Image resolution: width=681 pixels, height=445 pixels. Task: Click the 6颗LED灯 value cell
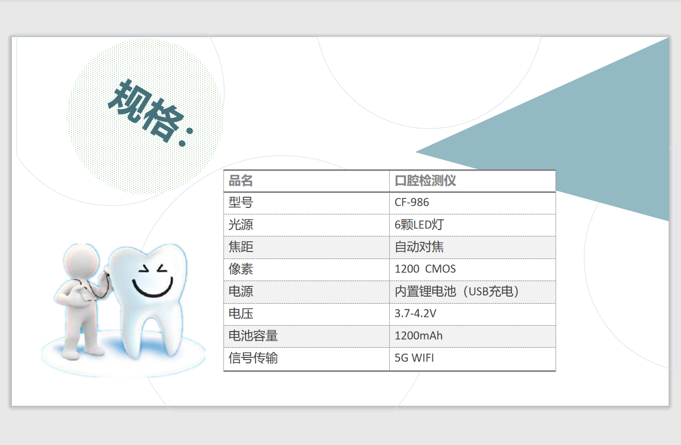472,225
